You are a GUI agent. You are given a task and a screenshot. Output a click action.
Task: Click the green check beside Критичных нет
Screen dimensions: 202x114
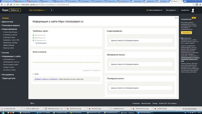point(33,38)
